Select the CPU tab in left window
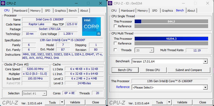 [x=7, y=10]
